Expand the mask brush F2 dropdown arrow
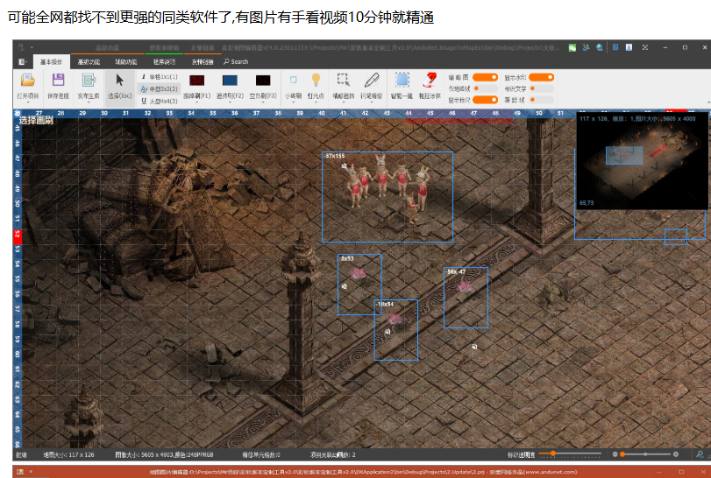Viewport: 711px width, 478px height. [x=230, y=102]
